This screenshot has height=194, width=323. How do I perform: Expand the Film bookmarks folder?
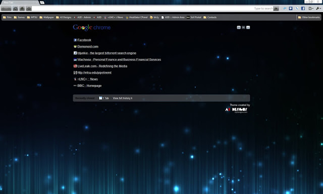(x=7, y=17)
